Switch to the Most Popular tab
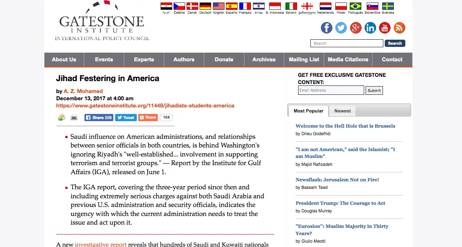Image resolution: width=462 pixels, height=247 pixels. click(x=308, y=111)
